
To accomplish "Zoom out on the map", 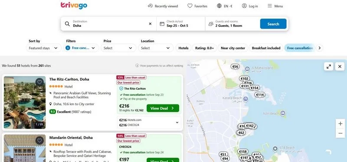I will [x=340, y=133].
